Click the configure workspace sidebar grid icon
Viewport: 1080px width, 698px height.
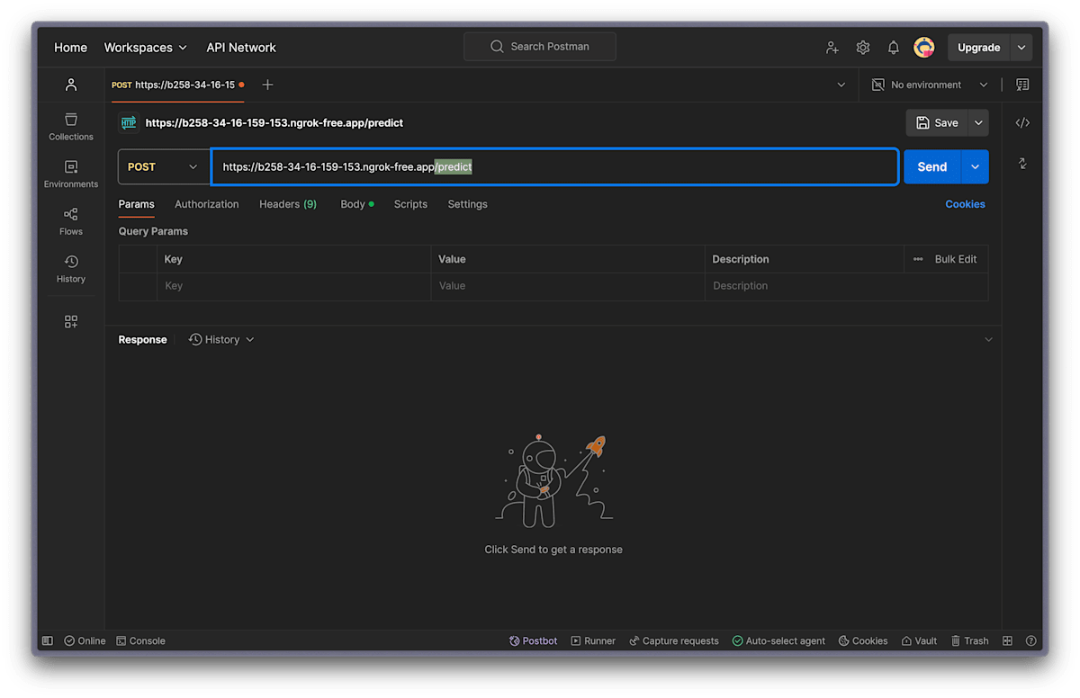71,322
